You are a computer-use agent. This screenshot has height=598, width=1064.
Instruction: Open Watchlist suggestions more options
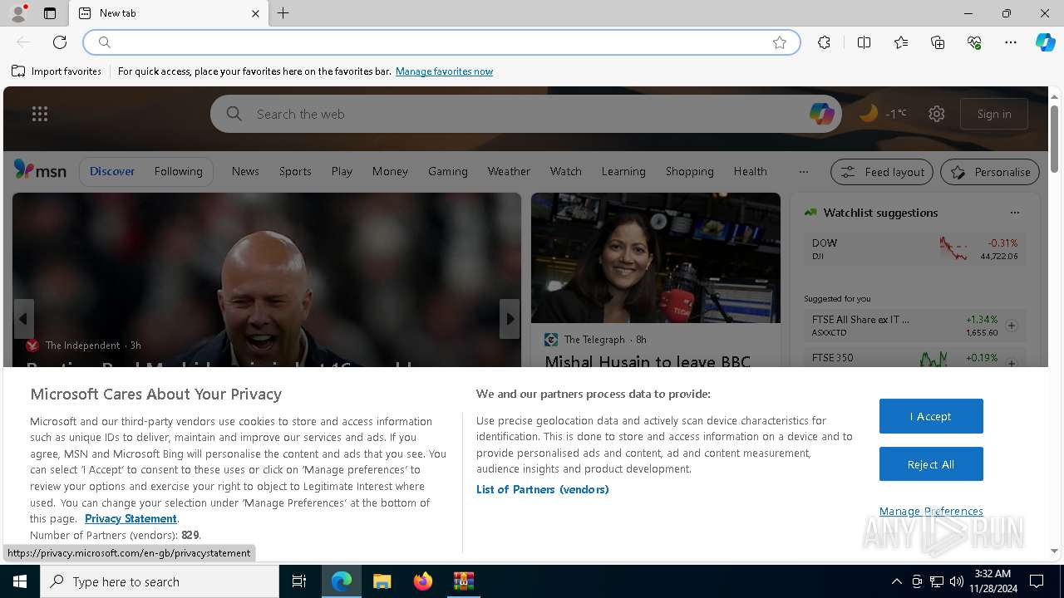[x=1014, y=213]
